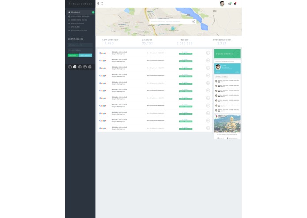Toggle the fullscreen icon in top bar
Viewport: 307px width, 218px height.
tap(102, 4)
